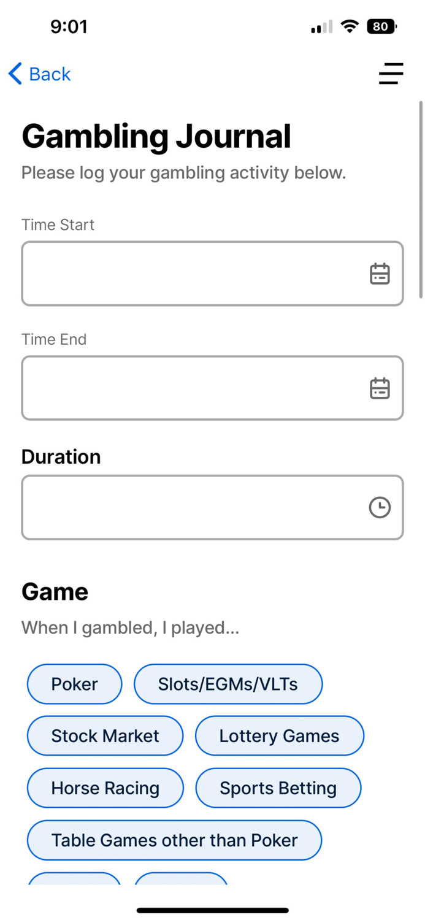Tap the Wi-Fi icon in the status bar
The width and height of the screenshot is (425, 920).
point(350,26)
